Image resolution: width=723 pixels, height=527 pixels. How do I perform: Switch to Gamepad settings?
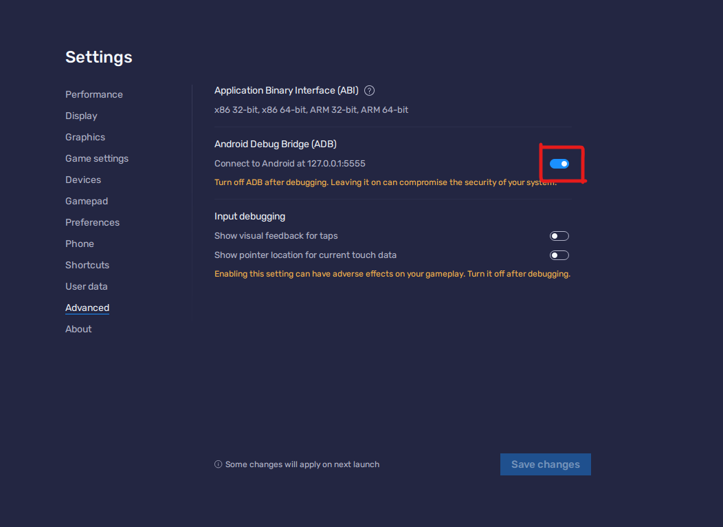[x=87, y=201]
